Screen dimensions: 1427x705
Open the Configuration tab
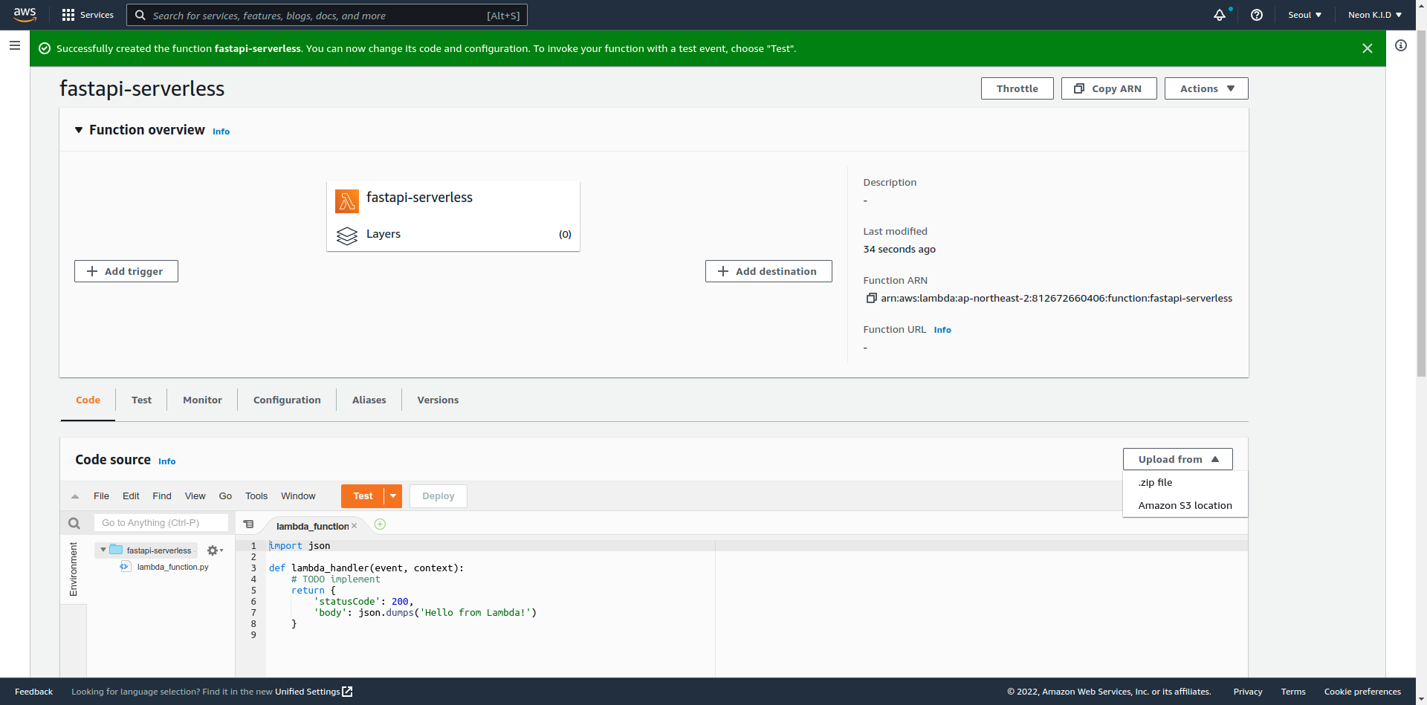coord(287,400)
